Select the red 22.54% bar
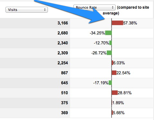Screen dimensions: 154x120 [x=114, y=73]
